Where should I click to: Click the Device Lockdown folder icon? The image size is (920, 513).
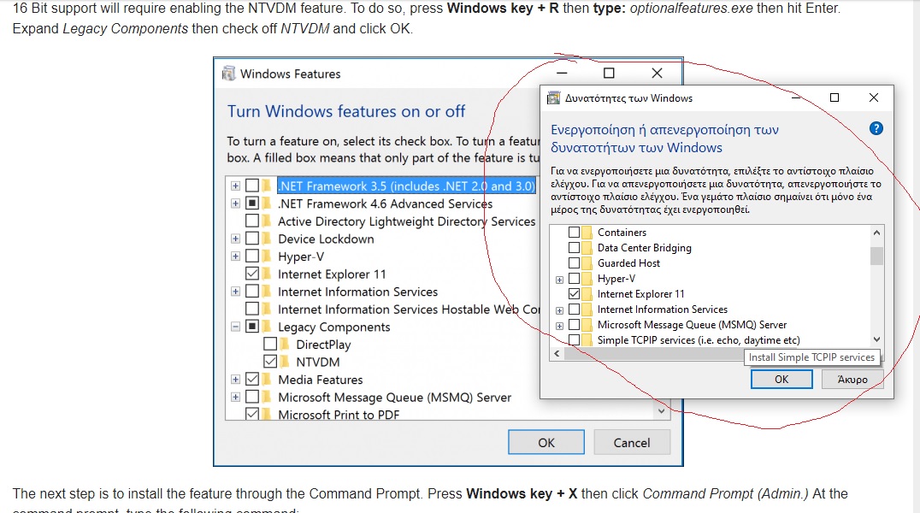pyautogui.click(x=267, y=239)
